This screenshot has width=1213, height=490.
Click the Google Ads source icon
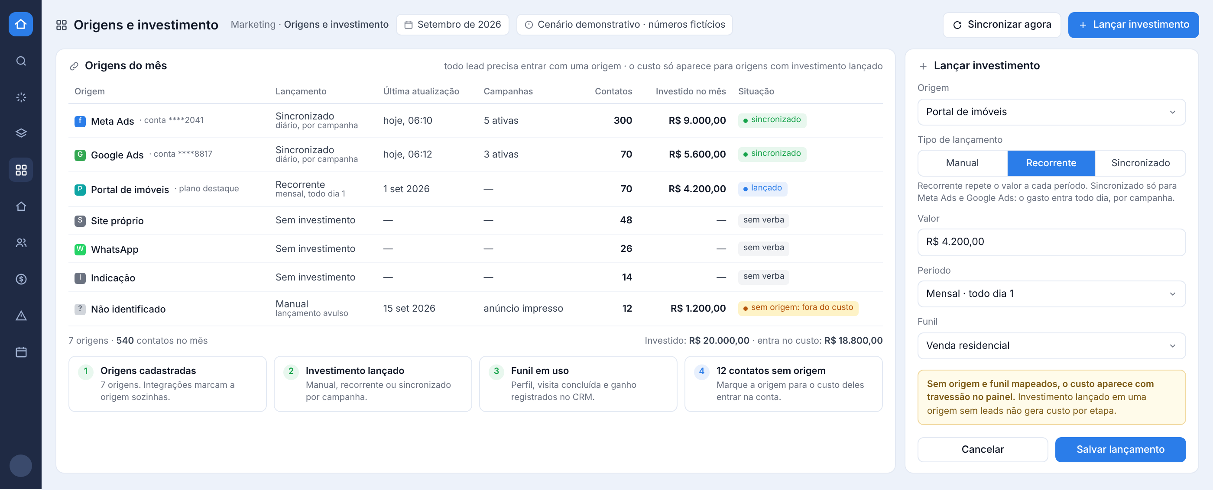click(x=80, y=155)
